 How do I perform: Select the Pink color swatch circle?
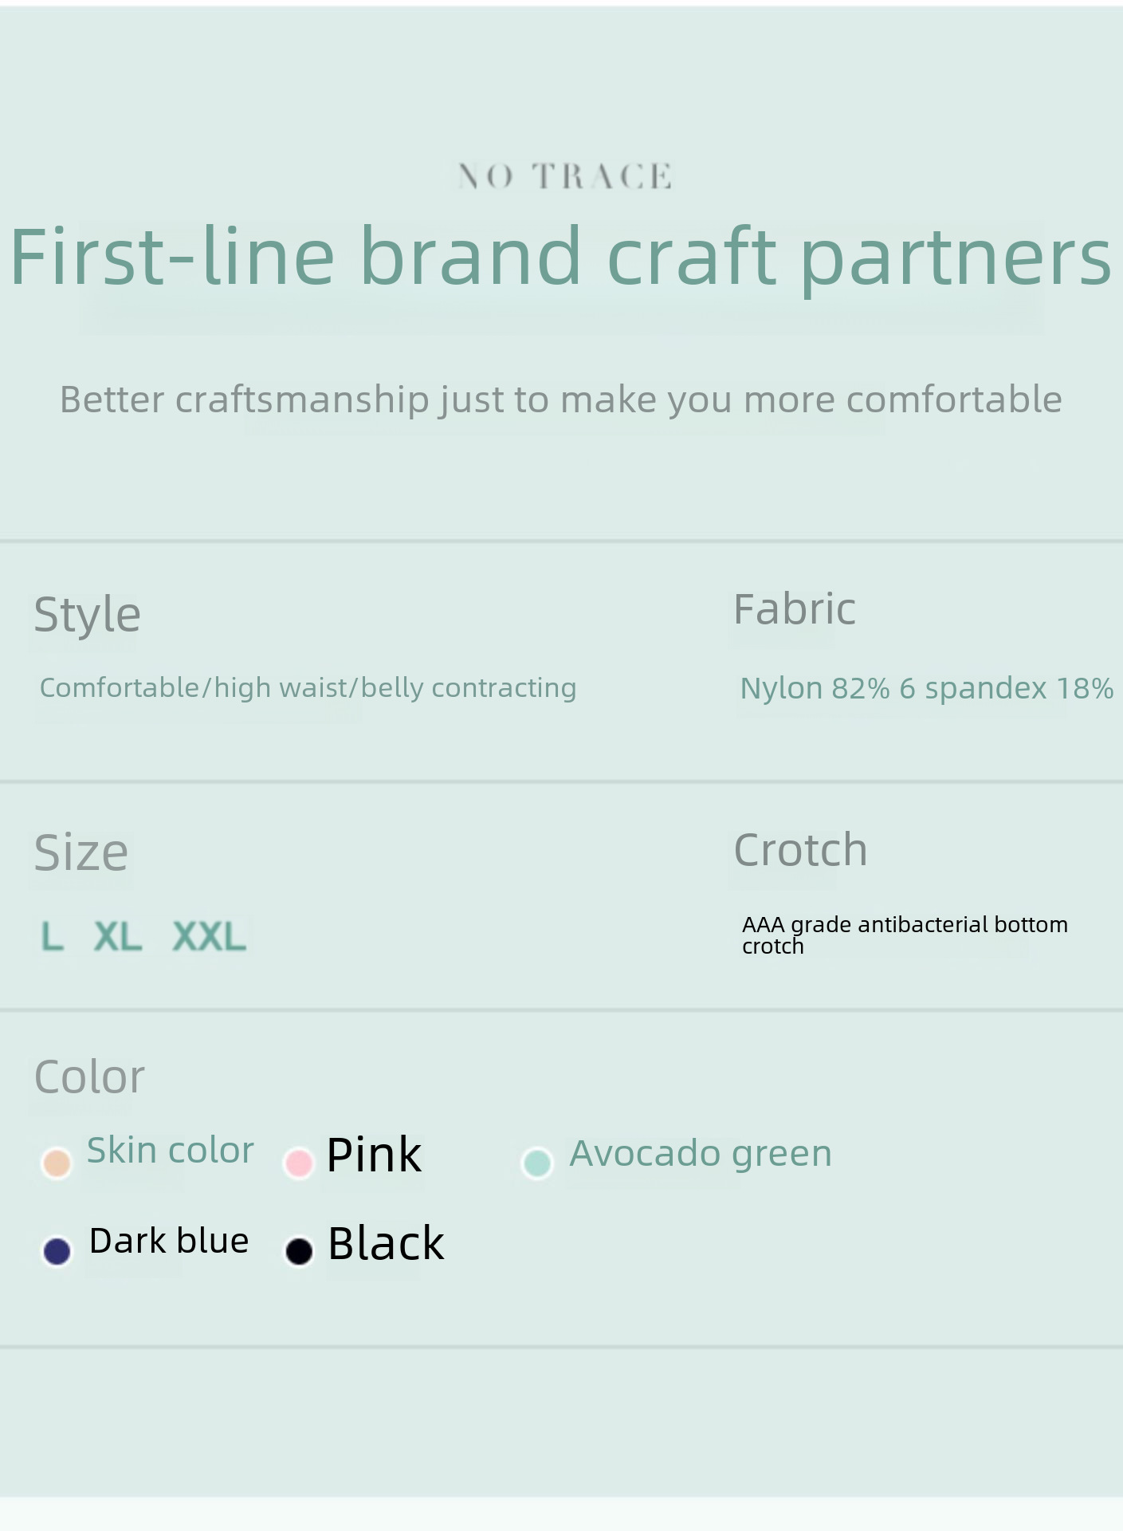coord(299,1163)
